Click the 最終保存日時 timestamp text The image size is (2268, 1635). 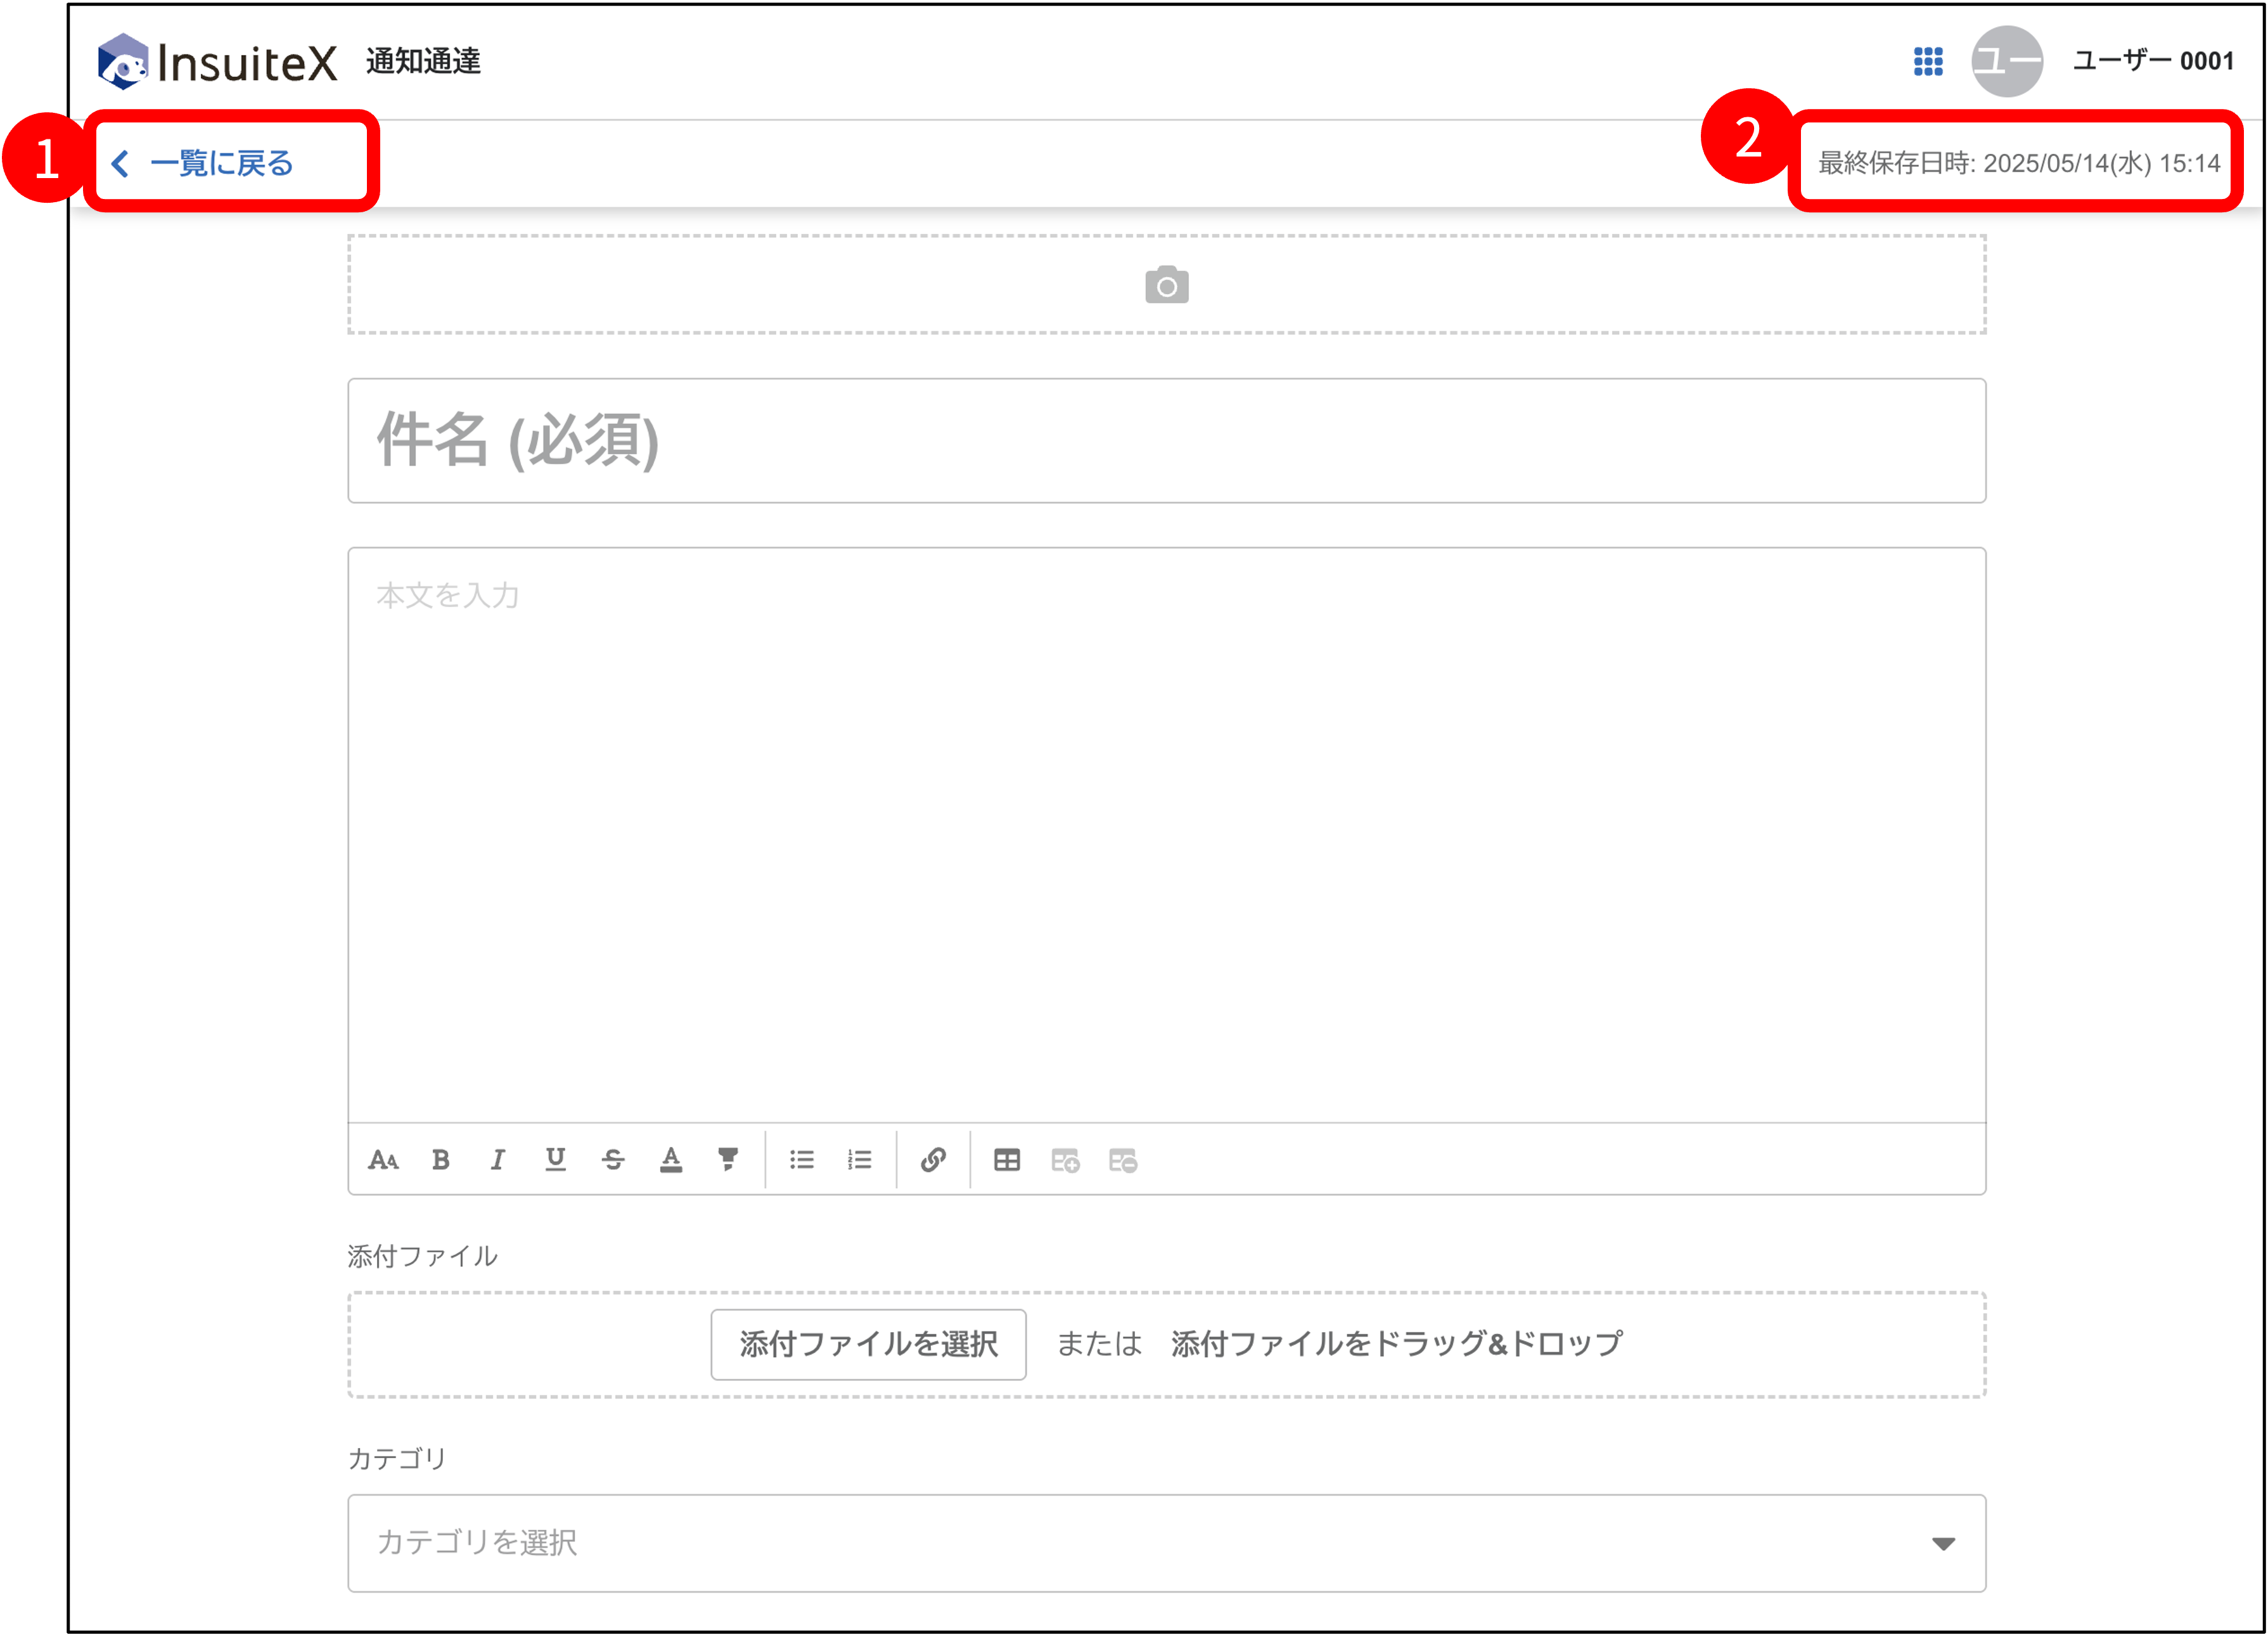(2018, 163)
